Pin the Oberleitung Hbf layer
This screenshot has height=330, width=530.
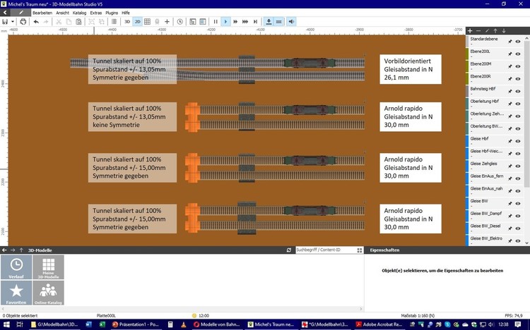click(x=510, y=104)
